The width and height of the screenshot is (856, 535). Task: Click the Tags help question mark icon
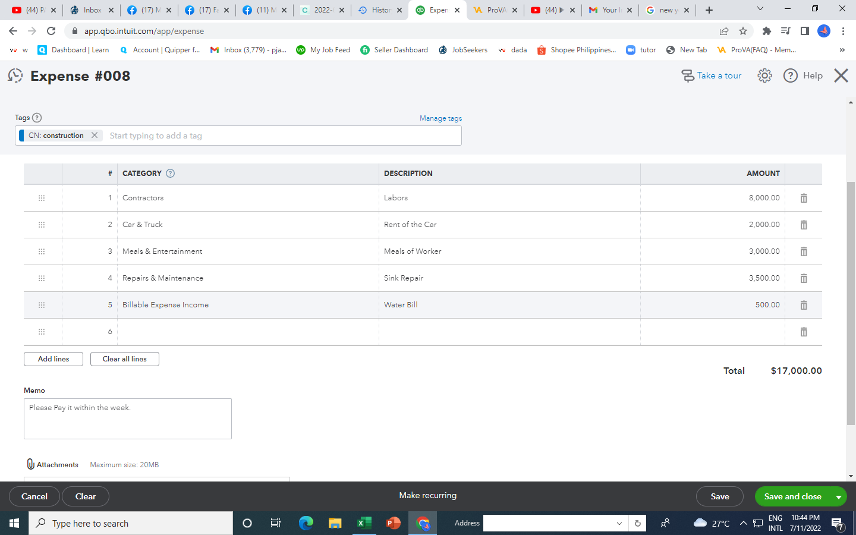click(x=37, y=118)
